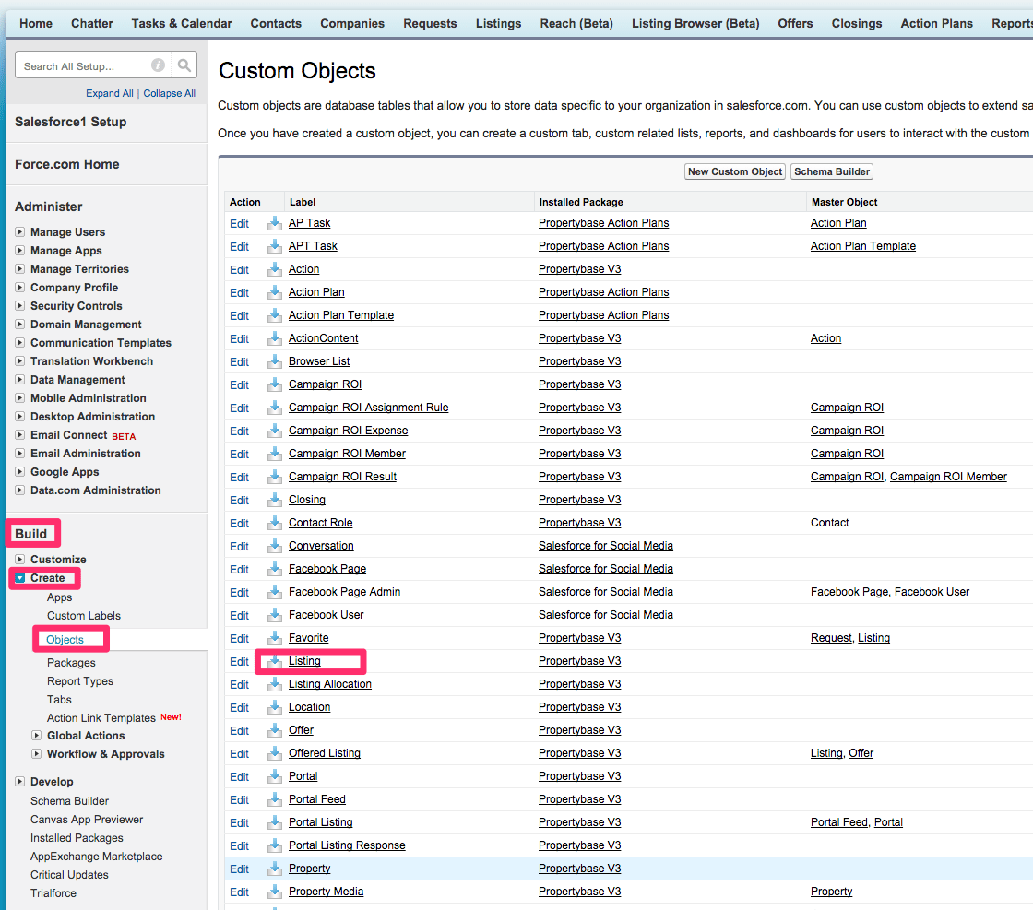
Task: Click the package icon beside the Listing object
Action: point(274,661)
